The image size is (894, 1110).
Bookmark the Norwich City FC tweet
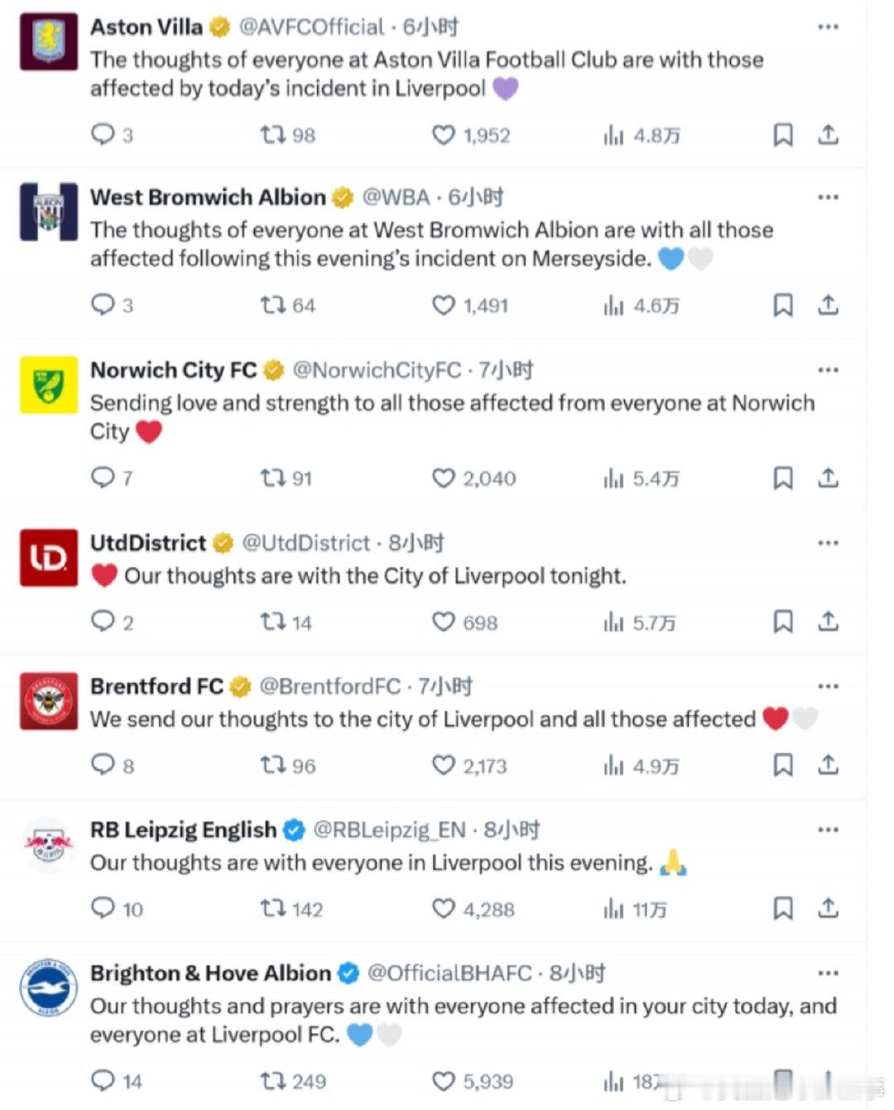pos(783,478)
